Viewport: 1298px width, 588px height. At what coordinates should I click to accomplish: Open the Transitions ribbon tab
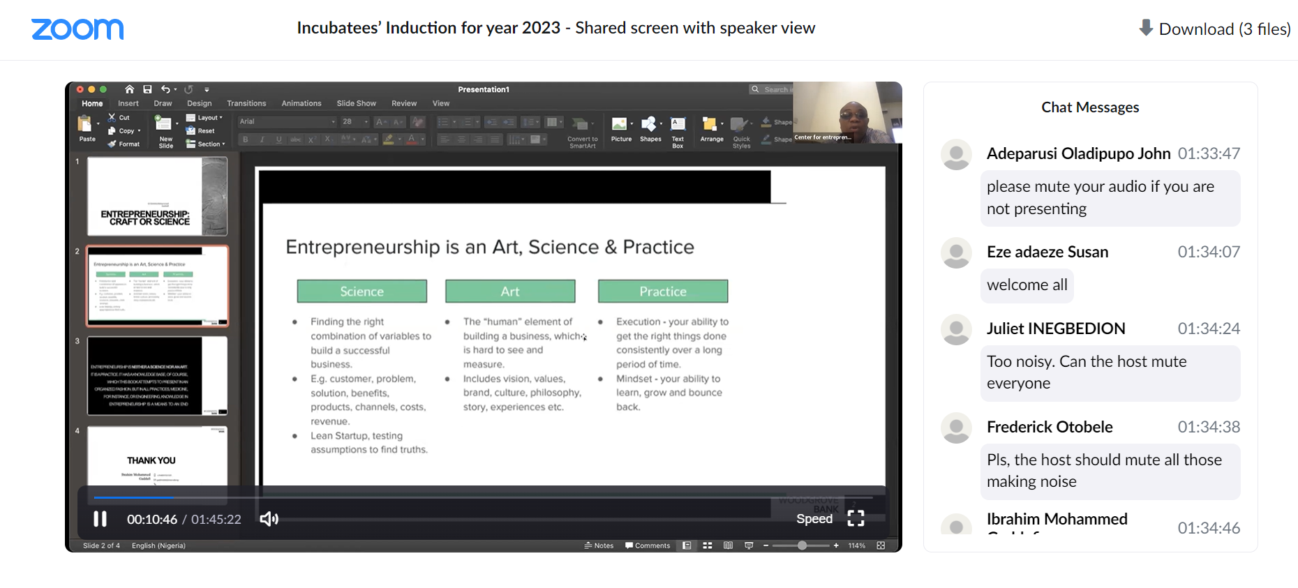246,103
